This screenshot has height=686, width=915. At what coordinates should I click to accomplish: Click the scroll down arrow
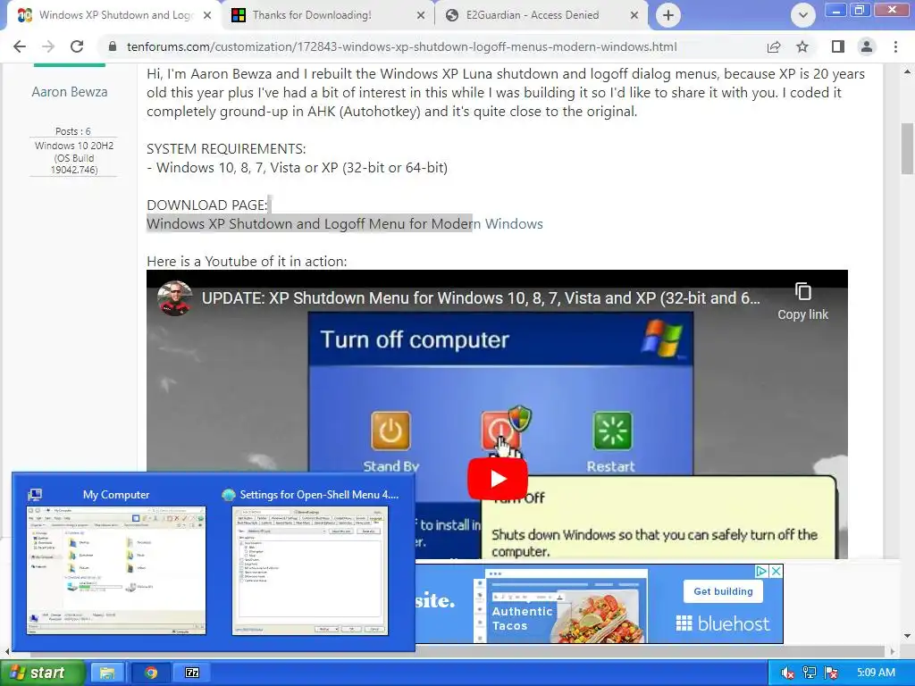pos(907,636)
